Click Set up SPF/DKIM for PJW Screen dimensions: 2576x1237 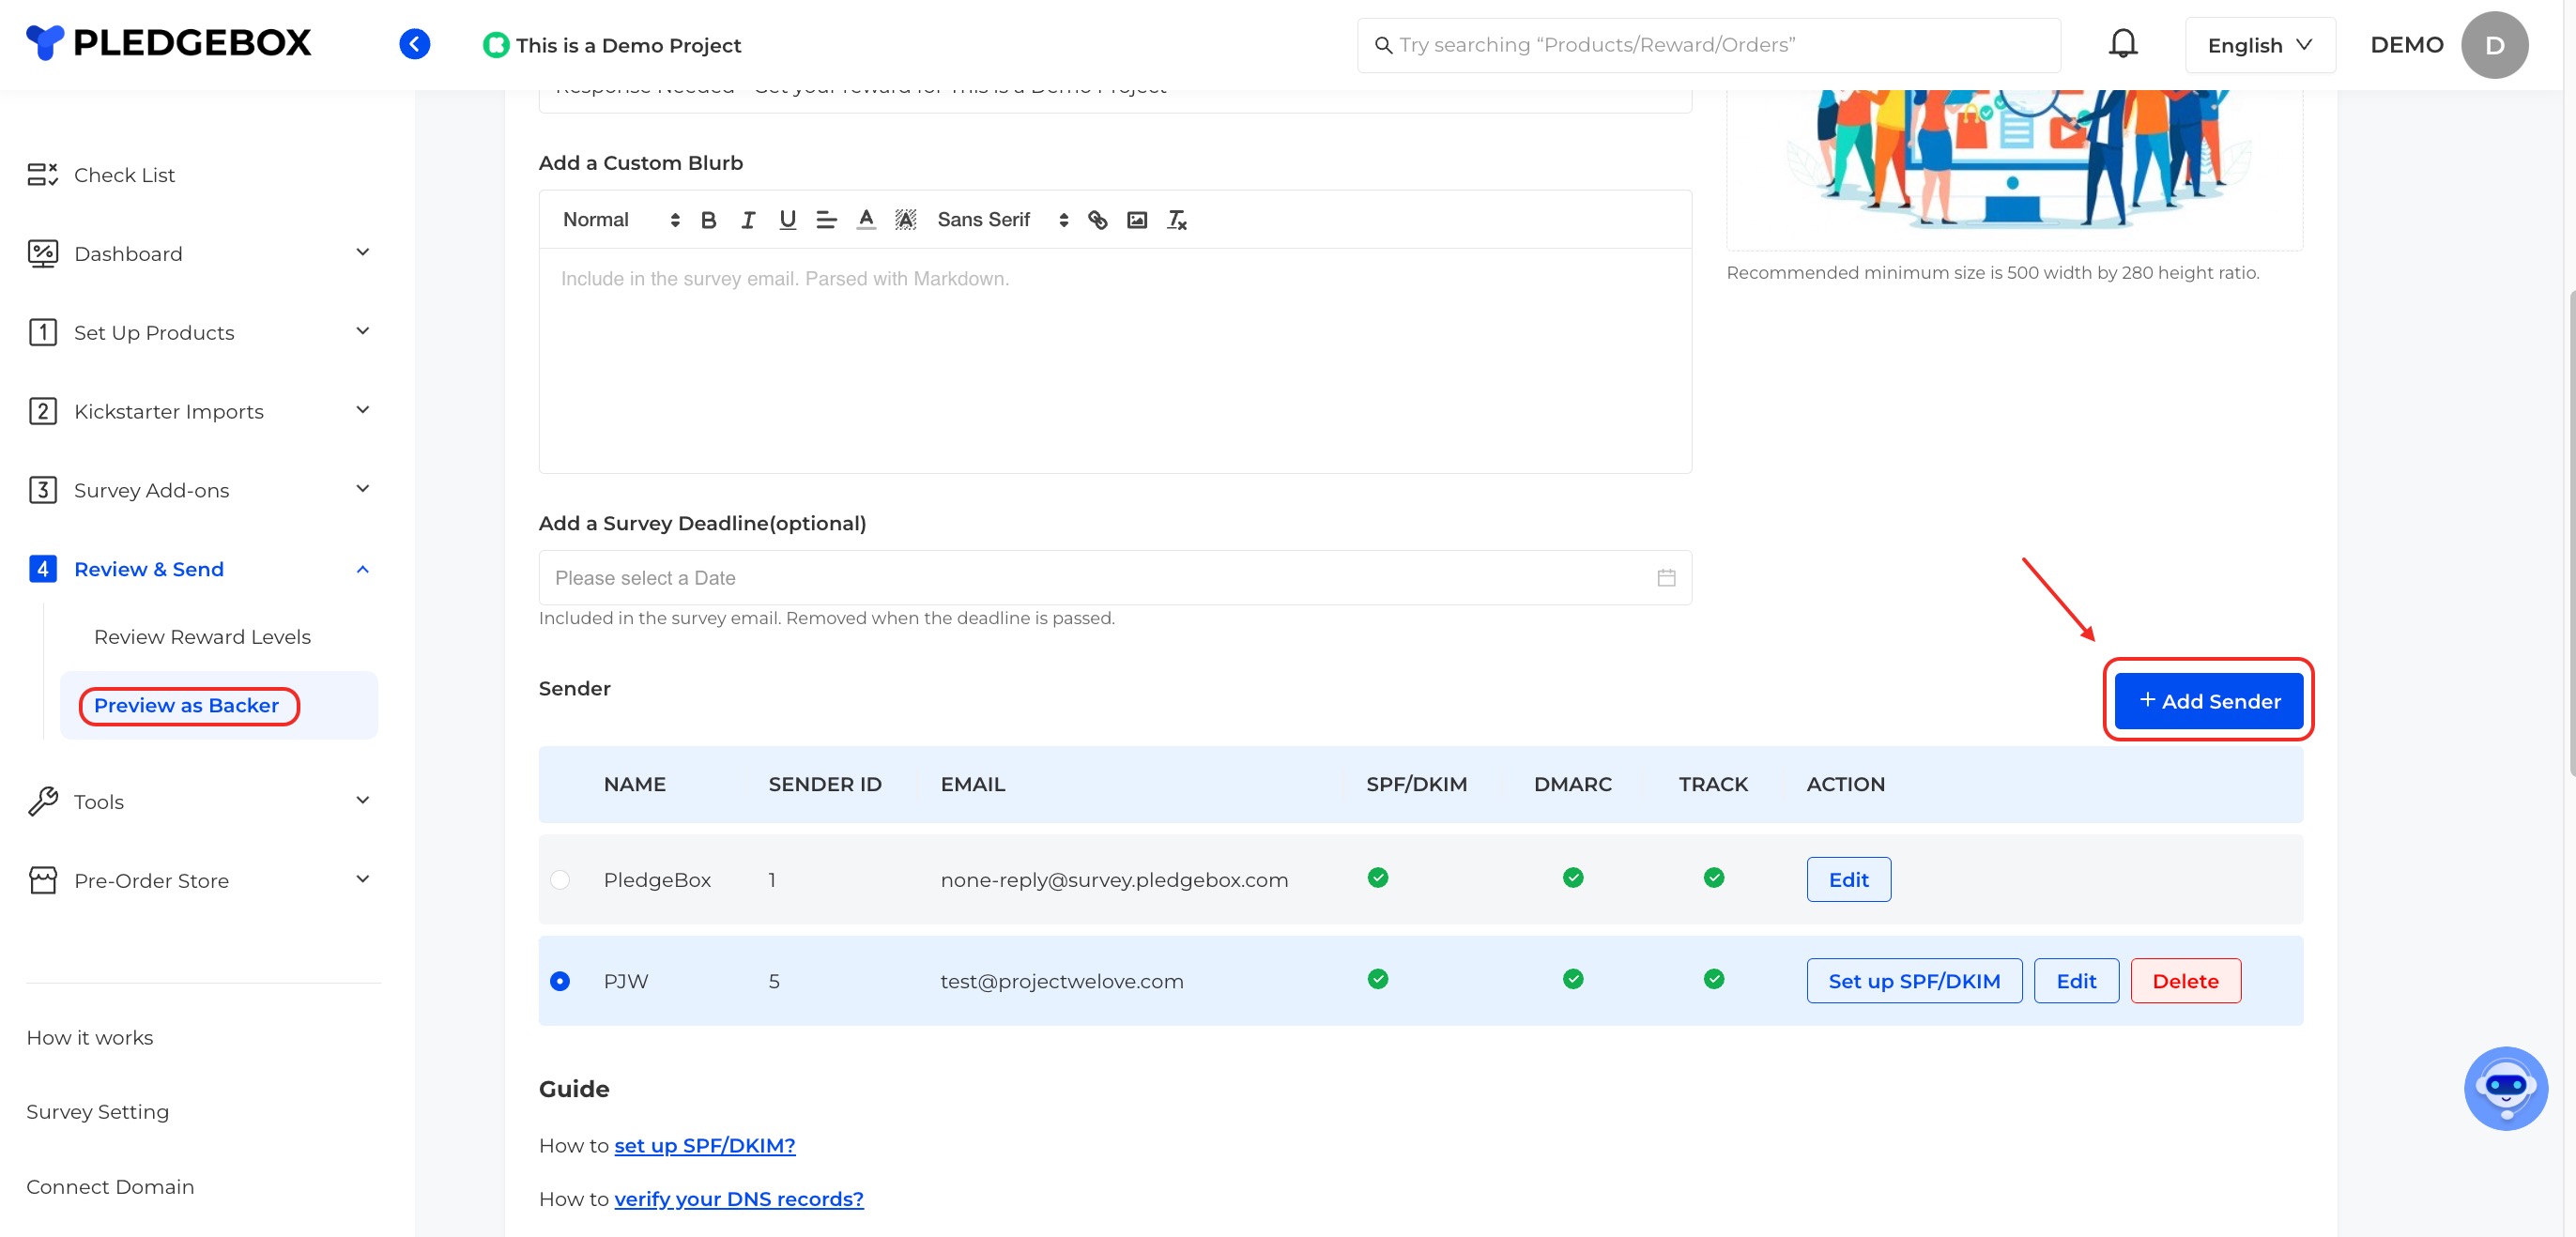[x=1914, y=981]
